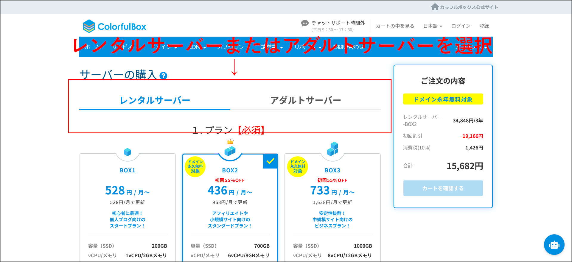
Task: Switch to the レンタルサーバー tab
Action: tap(155, 100)
